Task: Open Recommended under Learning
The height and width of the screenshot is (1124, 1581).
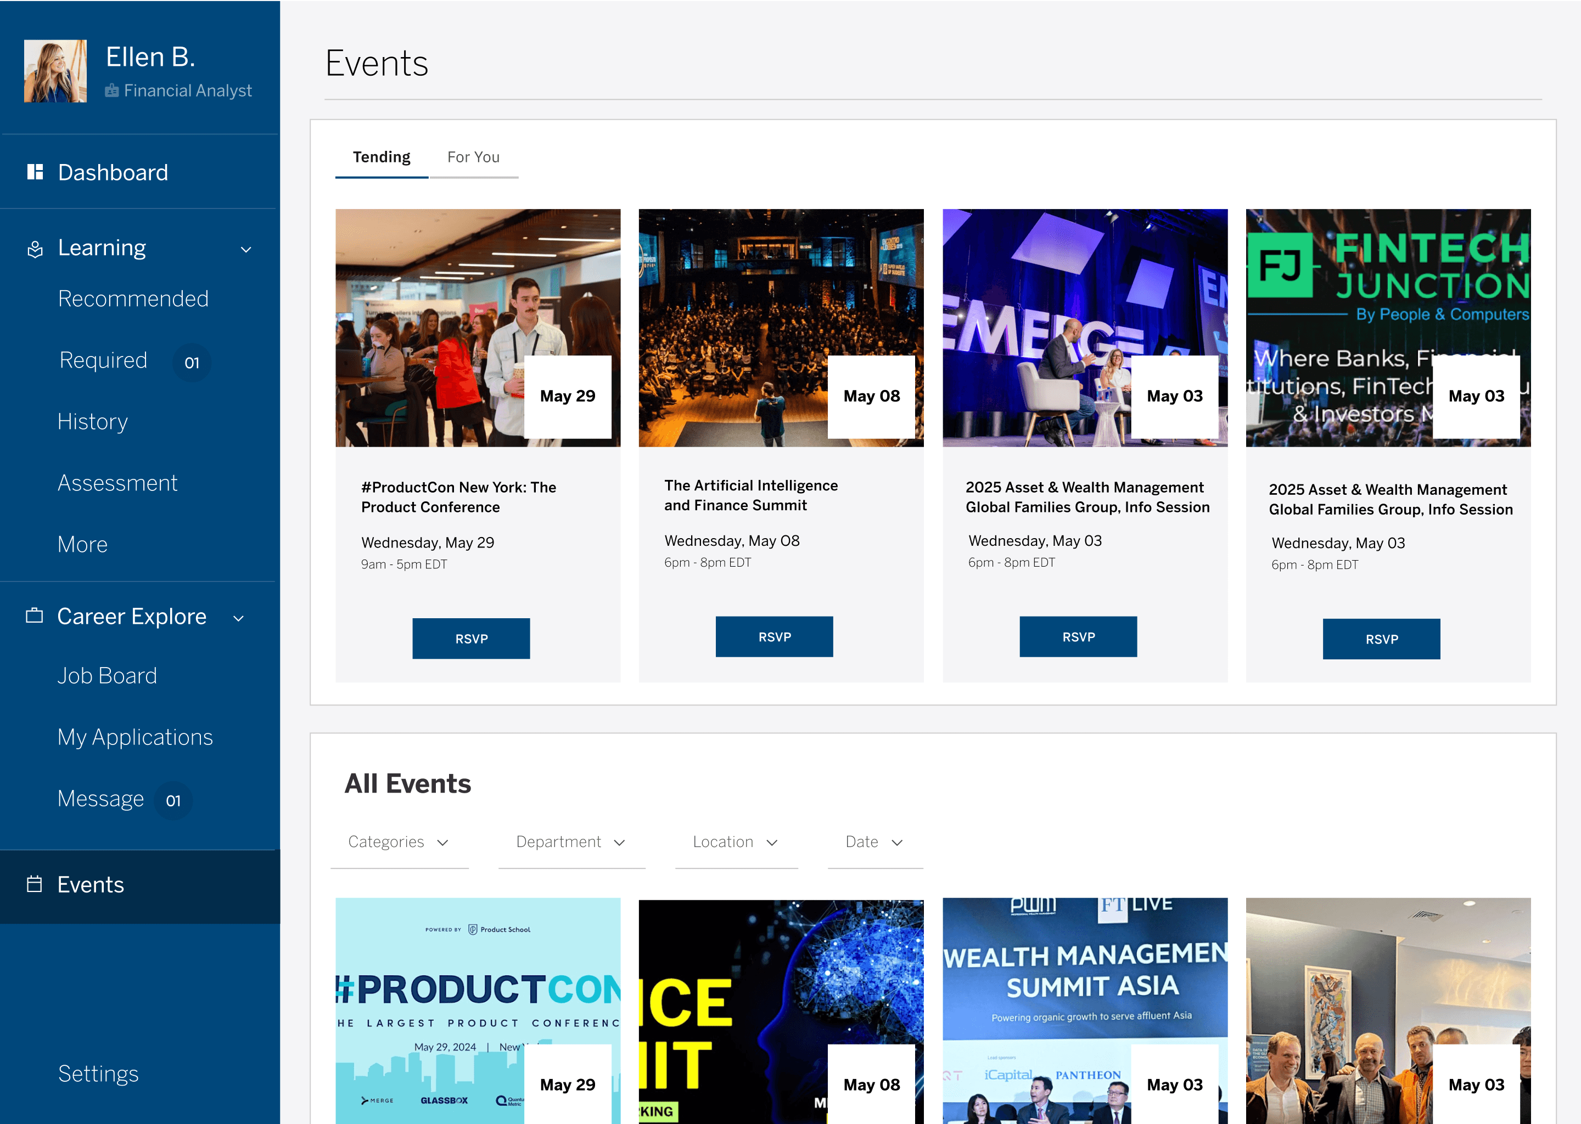Action: point(133,298)
